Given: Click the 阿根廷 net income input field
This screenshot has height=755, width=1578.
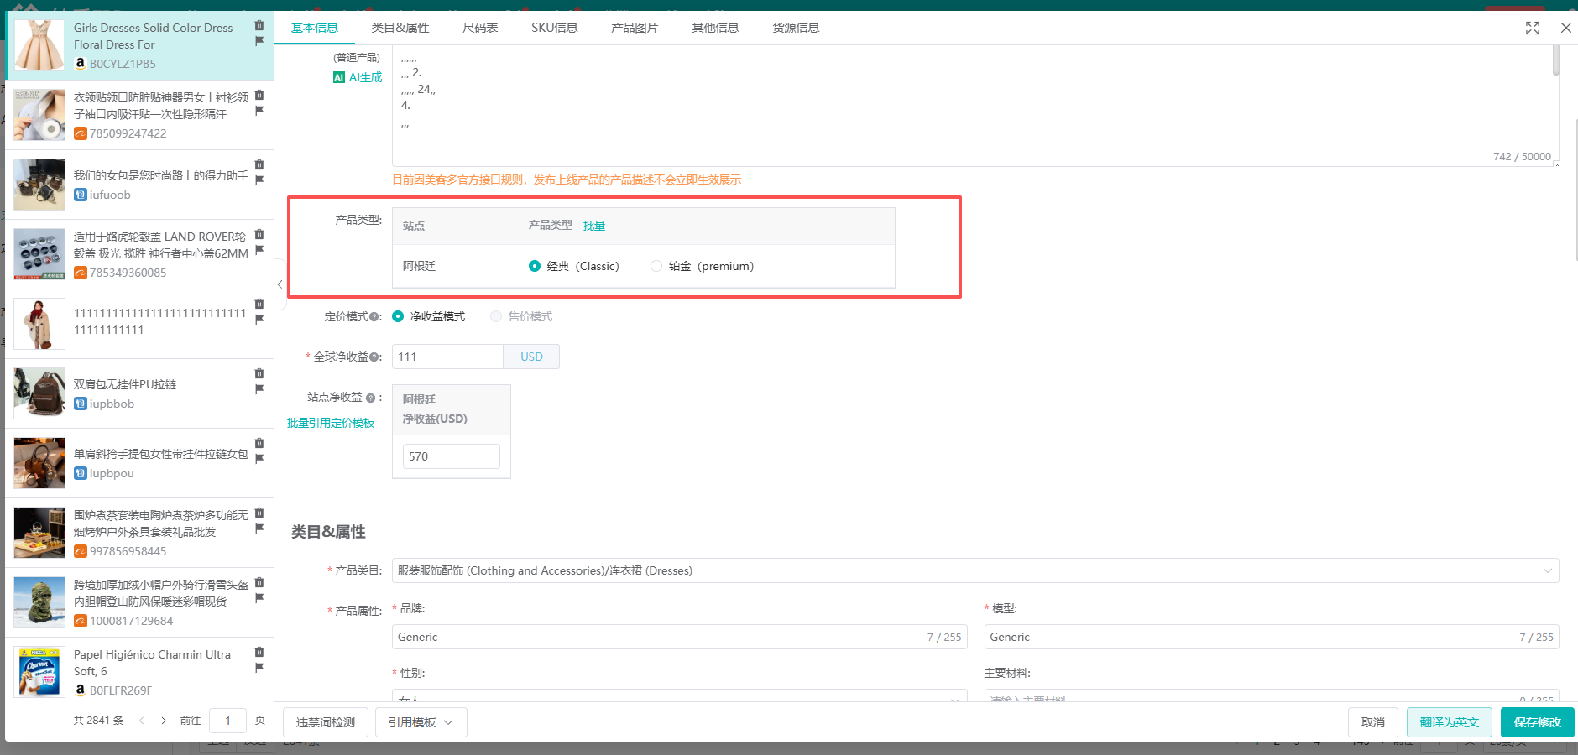Looking at the screenshot, I should point(451,456).
